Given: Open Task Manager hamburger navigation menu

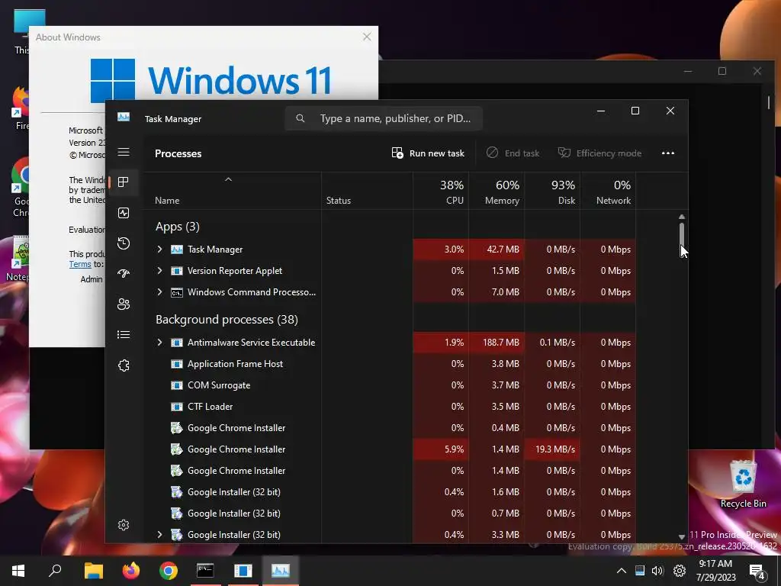Looking at the screenshot, I should click(x=124, y=152).
